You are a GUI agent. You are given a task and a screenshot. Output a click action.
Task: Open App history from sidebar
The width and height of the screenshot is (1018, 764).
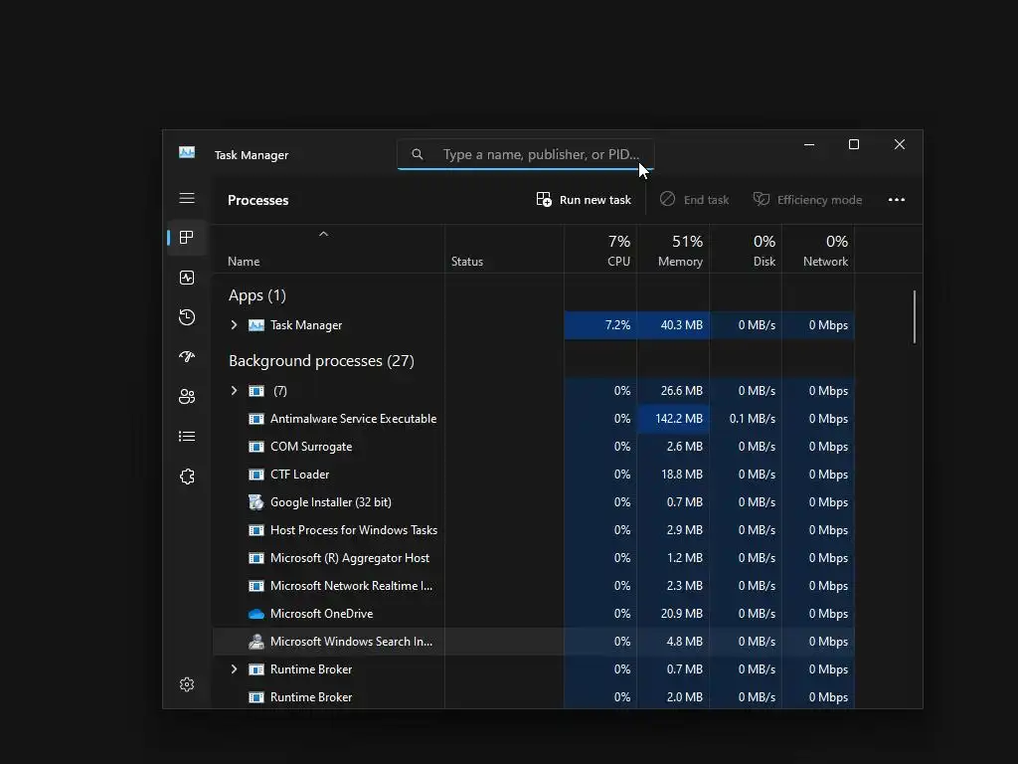coord(187,317)
